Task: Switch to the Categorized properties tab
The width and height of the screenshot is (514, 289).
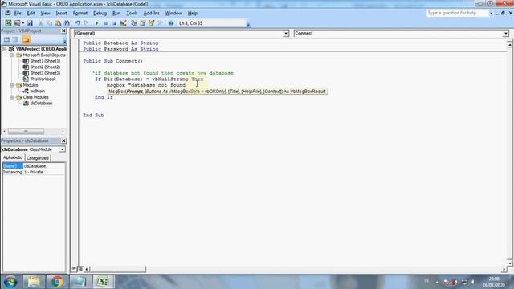Action: click(x=38, y=158)
